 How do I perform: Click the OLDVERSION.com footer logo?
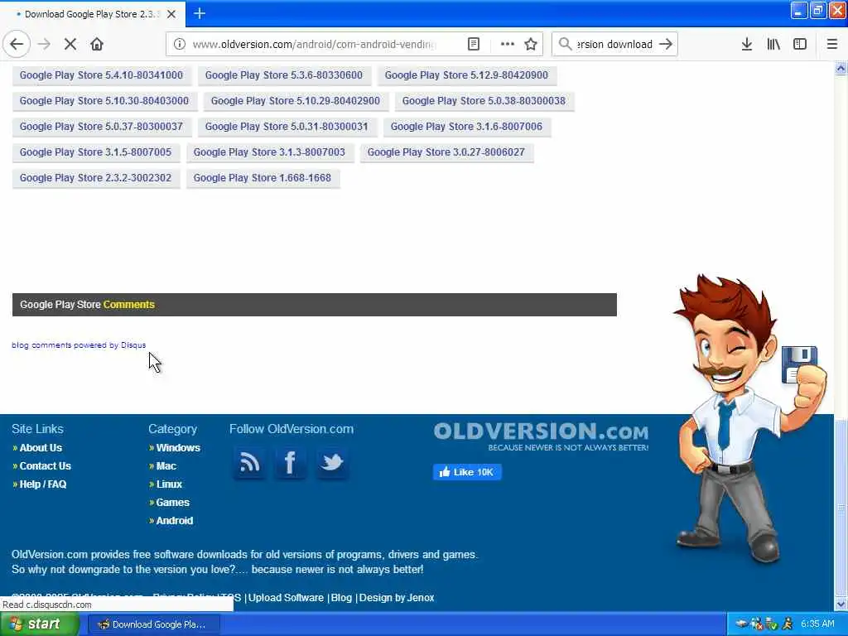pyautogui.click(x=541, y=436)
